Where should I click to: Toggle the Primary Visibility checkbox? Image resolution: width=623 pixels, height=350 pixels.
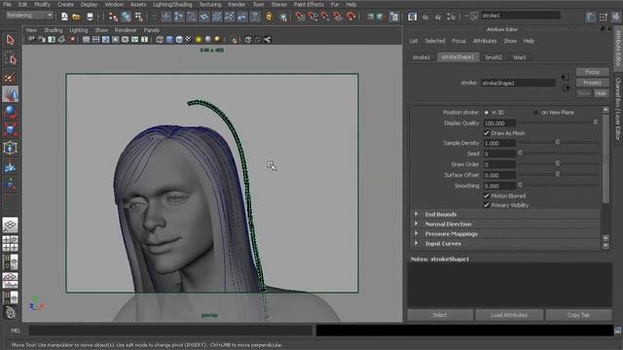487,205
